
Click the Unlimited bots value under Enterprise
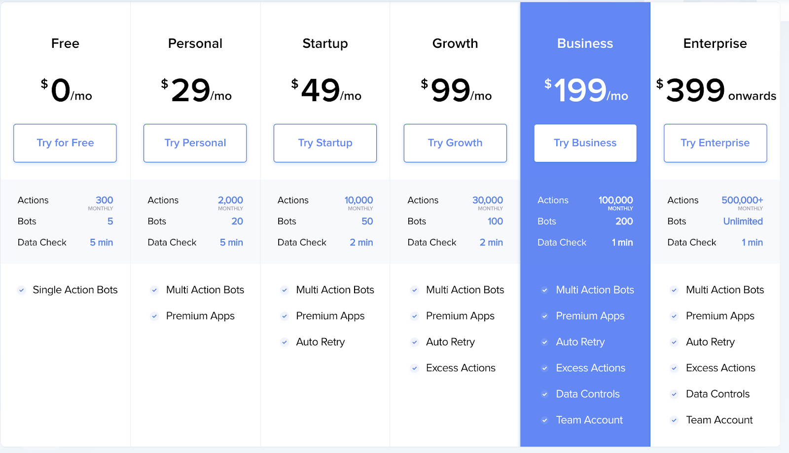(x=743, y=222)
